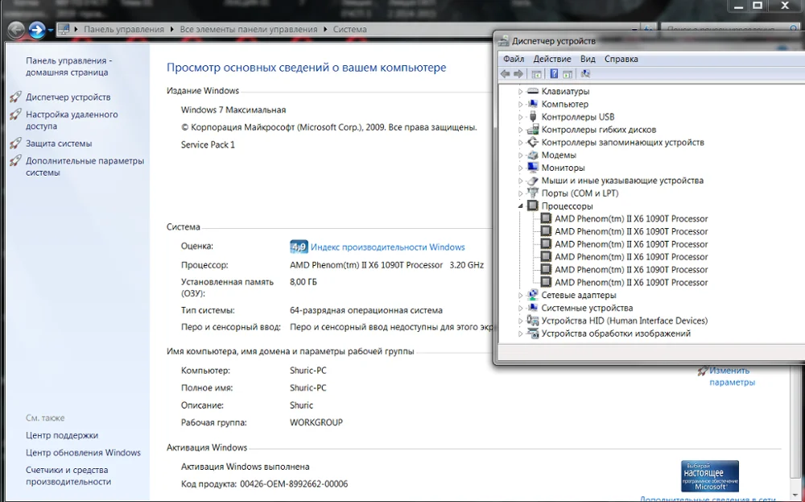Open recent pages dropdown next to Forward button

50,31
